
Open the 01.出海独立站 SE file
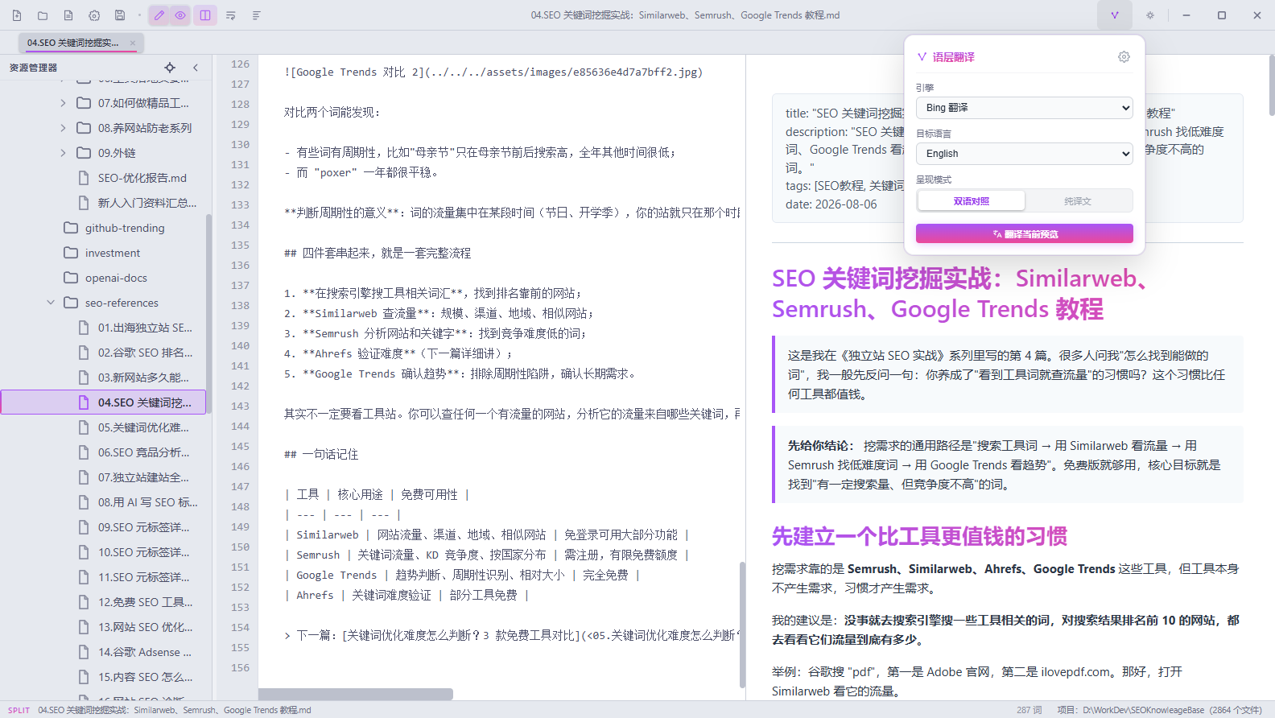145,328
